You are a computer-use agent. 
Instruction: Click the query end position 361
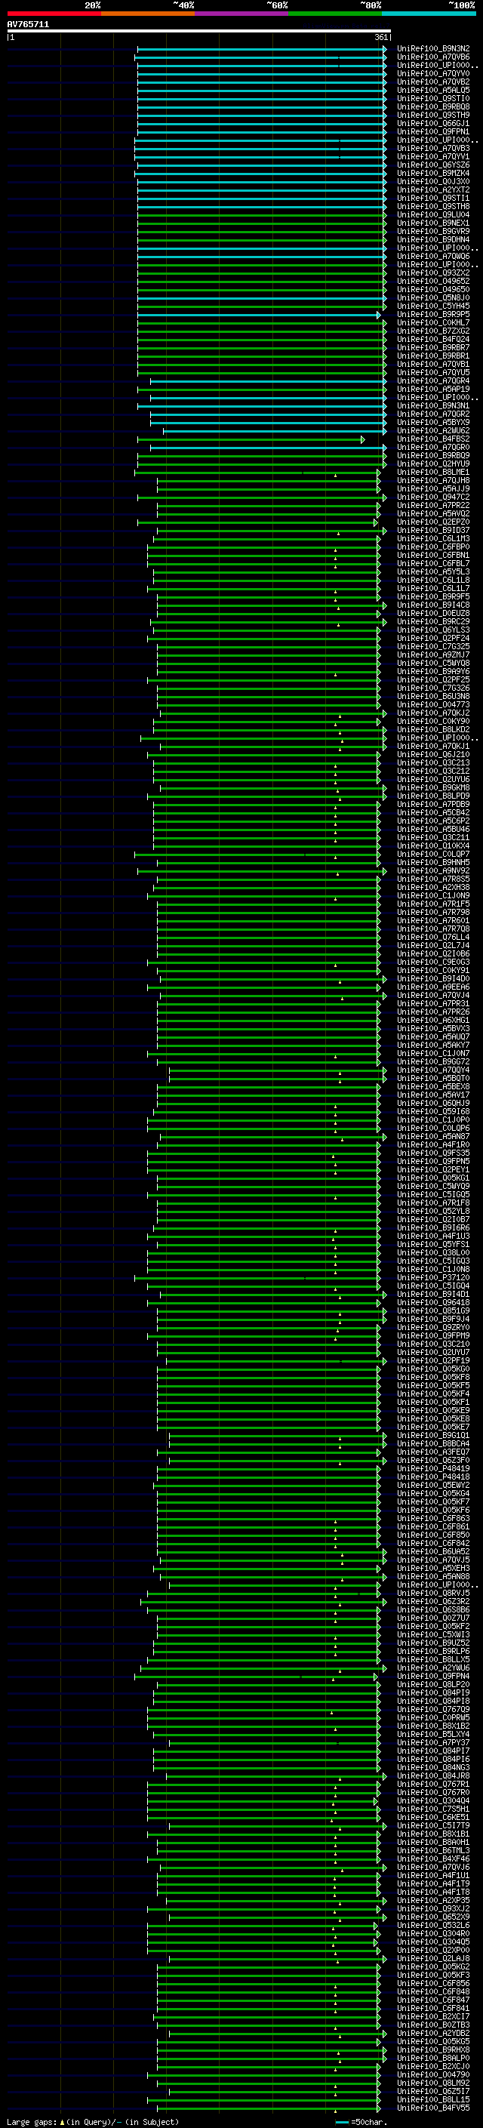380,37
